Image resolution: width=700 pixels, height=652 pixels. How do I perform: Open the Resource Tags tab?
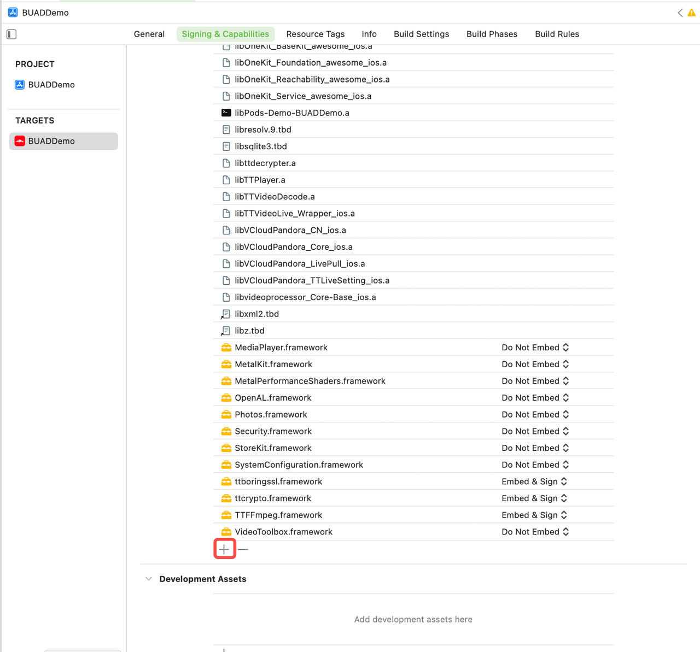pos(316,34)
